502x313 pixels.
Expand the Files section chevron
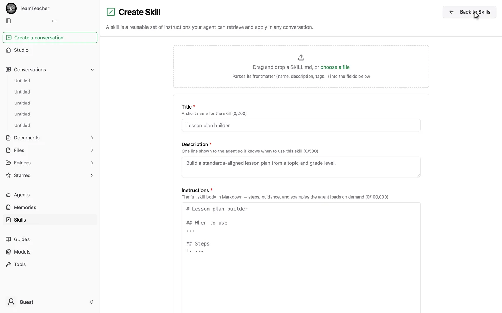(x=92, y=150)
